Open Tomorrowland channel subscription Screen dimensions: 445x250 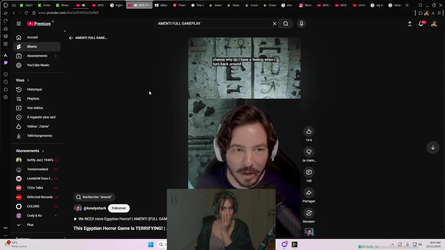point(37,169)
